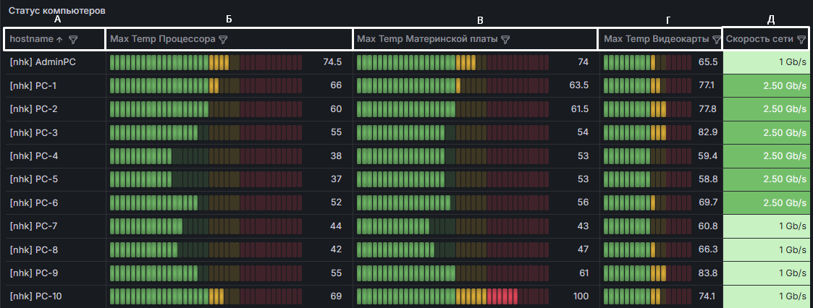Image resolution: width=813 pixels, height=308 pixels.
Task: Click CPU temperature value 52 for PC-6
Action: coord(336,202)
